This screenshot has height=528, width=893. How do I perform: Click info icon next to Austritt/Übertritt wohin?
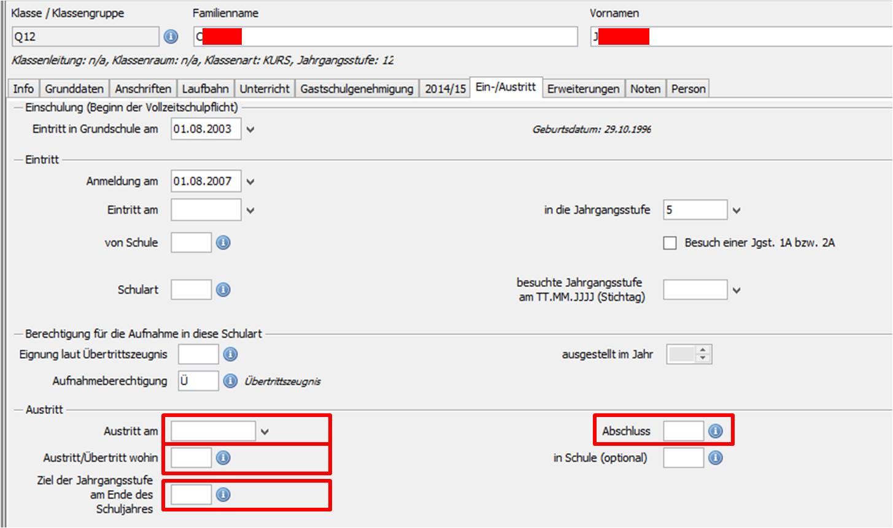(223, 457)
